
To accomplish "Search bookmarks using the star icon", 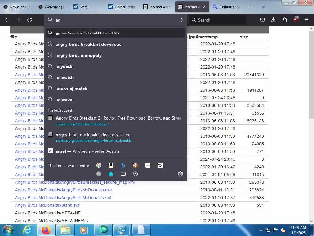I will [x=111, y=174].
